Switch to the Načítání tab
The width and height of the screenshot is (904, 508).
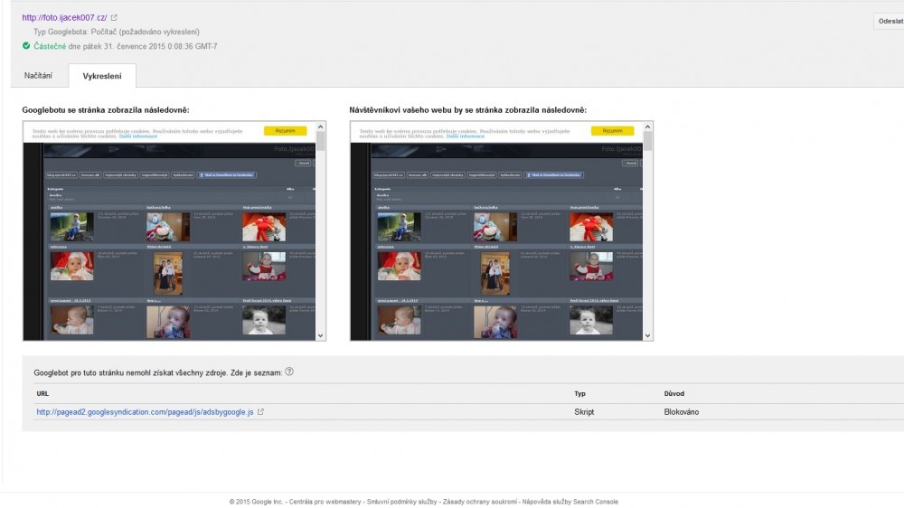39,77
